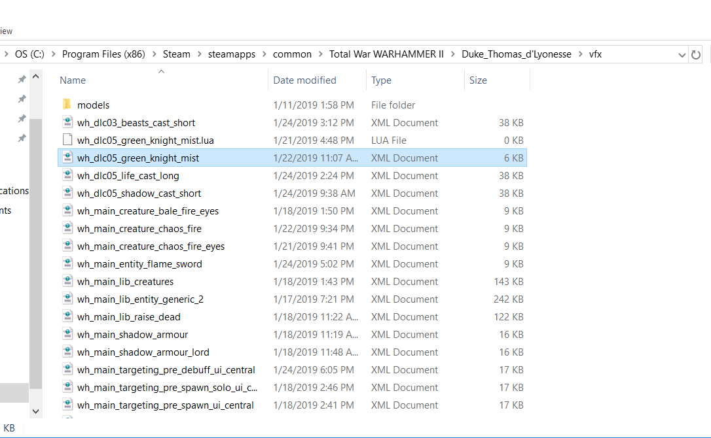Expand chevron after Steam breadcrumb
This screenshot has width=711, height=438.
point(199,54)
